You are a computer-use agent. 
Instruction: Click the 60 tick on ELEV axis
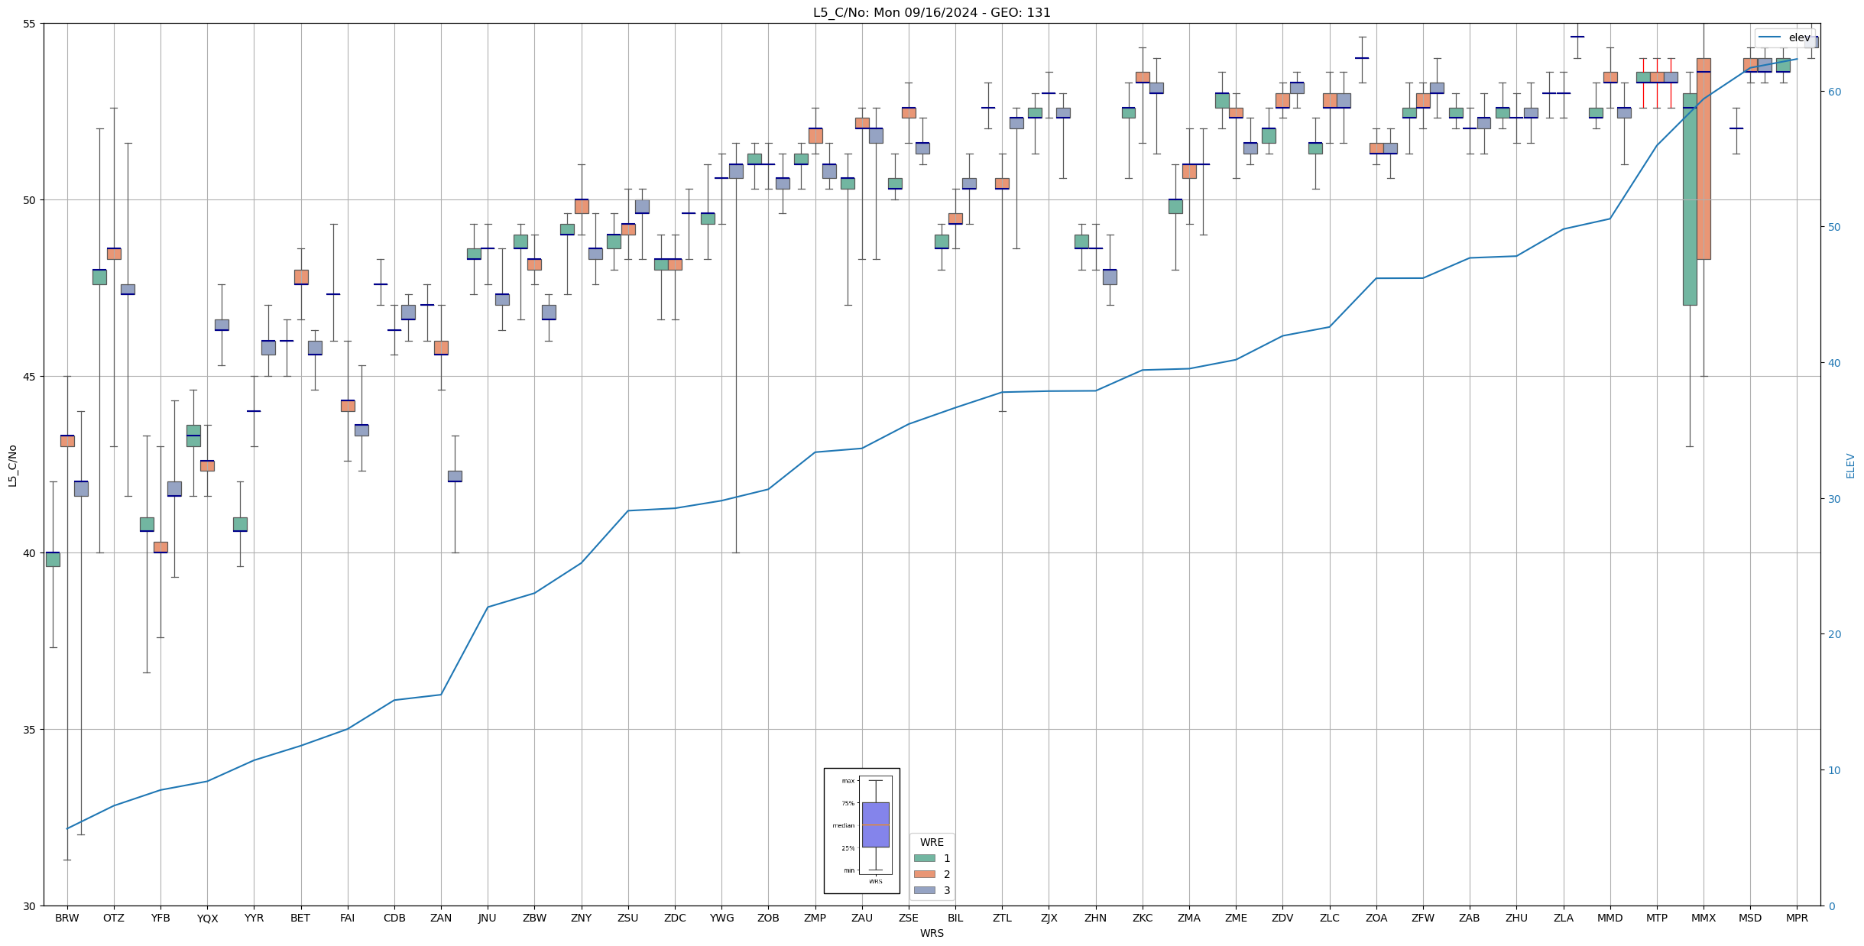coord(1833,92)
